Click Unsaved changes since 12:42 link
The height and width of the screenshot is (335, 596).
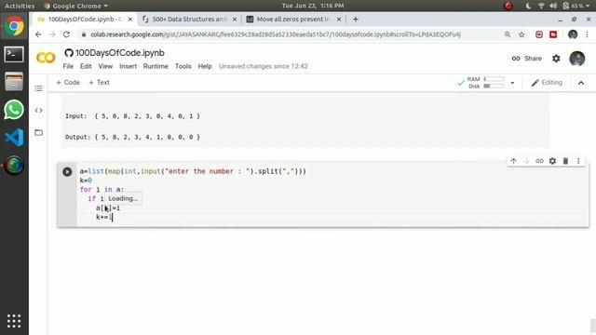(264, 66)
